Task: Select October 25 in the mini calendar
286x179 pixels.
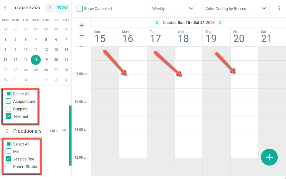Action: point(35,70)
